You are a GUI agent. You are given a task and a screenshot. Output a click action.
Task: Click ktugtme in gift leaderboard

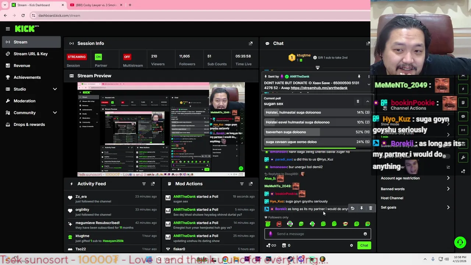click(x=304, y=55)
